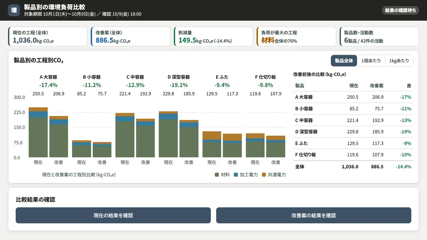The width and height of the screenshot is (427, 240).
Task: Click the 全体 total row label
Action: coord(300,167)
